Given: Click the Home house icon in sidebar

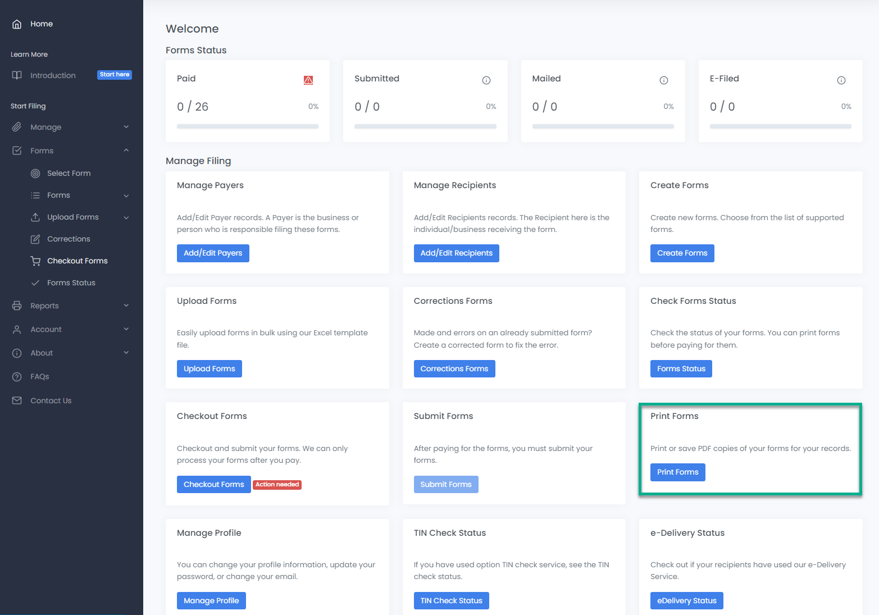Looking at the screenshot, I should pos(17,24).
